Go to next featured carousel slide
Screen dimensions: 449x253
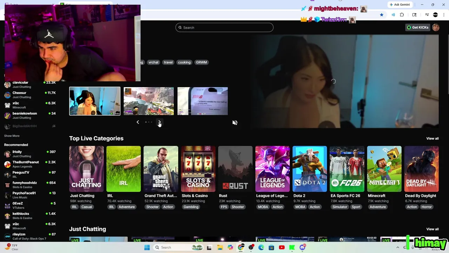(x=159, y=122)
